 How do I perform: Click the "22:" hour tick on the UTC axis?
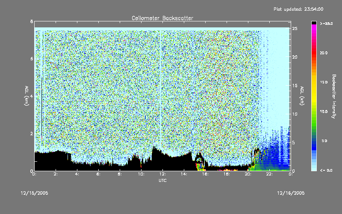pyautogui.click(x=269, y=174)
